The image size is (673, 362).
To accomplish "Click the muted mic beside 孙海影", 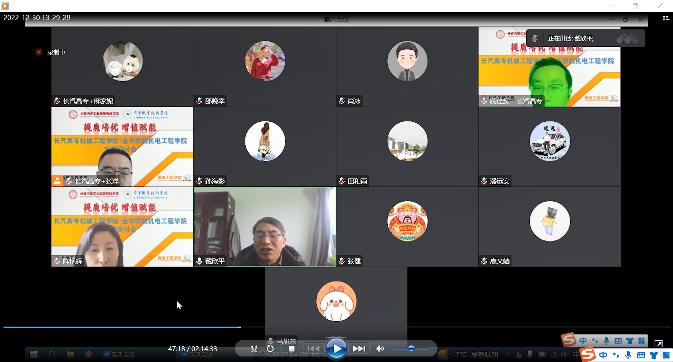I will click(x=199, y=181).
